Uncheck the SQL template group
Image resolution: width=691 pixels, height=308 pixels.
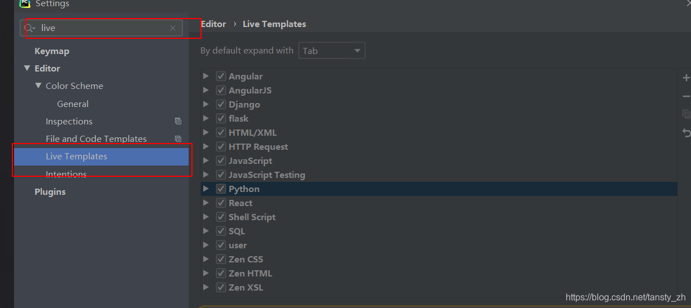(x=221, y=231)
